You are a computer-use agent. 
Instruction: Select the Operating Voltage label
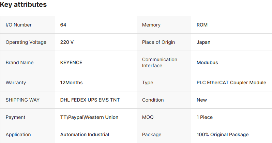point(26,42)
